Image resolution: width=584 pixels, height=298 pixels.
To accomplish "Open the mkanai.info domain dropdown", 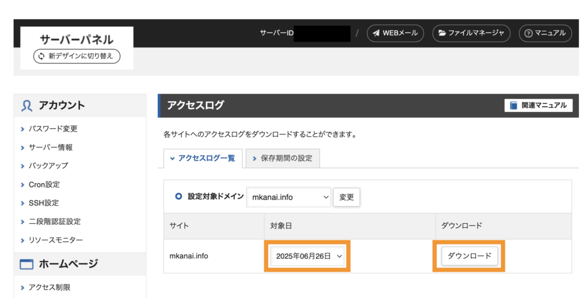I will tap(289, 197).
